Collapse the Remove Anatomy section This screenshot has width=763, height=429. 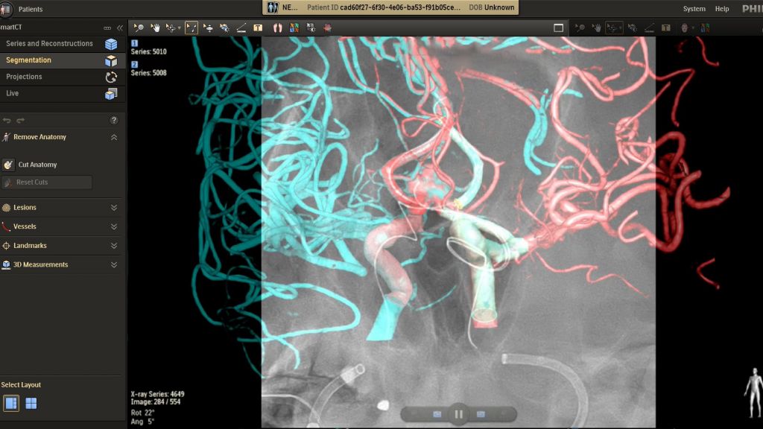(114, 138)
